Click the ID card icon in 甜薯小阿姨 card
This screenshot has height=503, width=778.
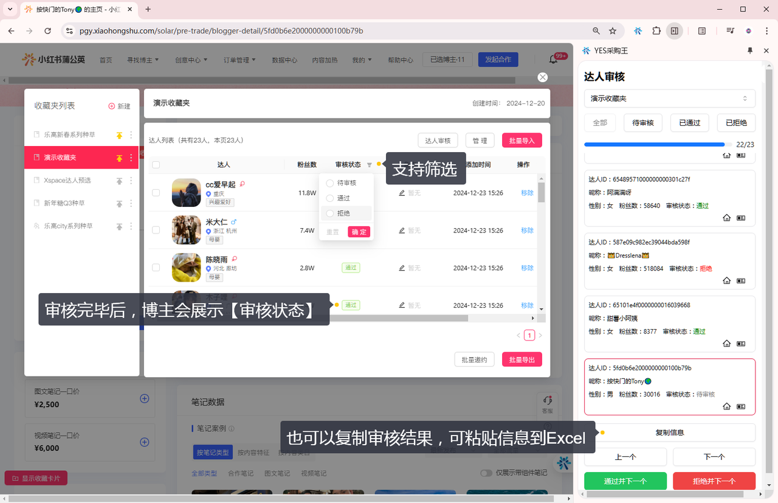(741, 344)
